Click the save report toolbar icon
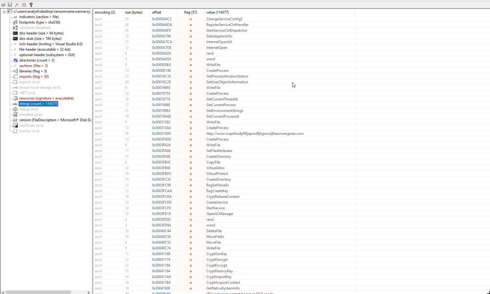This screenshot has width=490, height=294. point(10,5)
